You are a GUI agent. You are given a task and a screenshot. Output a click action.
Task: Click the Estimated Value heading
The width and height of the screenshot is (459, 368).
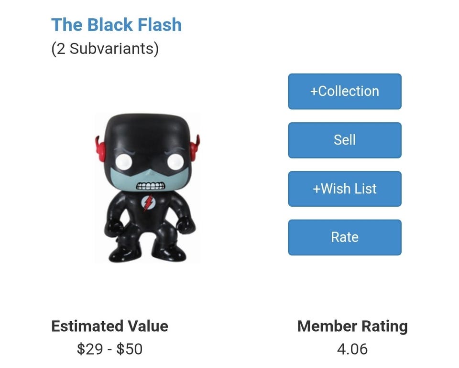[x=109, y=326]
